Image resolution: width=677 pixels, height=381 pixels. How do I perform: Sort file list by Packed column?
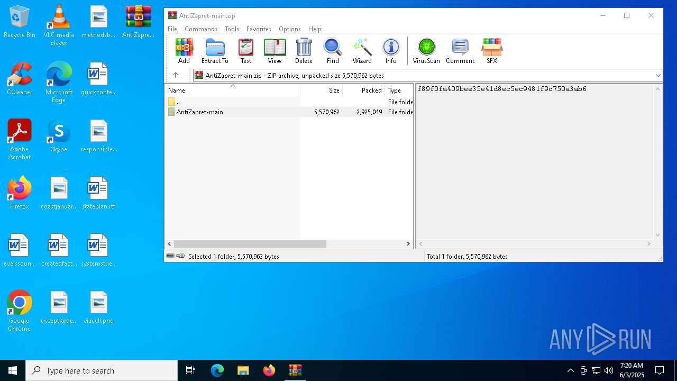(x=363, y=90)
